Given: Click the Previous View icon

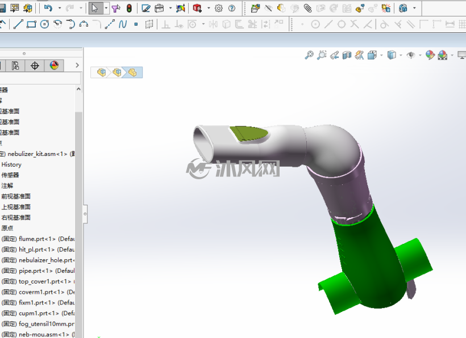Looking at the screenshot, I should 334,55.
